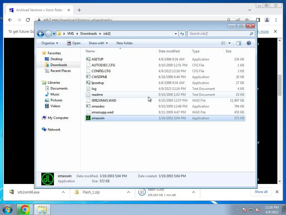286x215 pixels.
Task: Expand the Organize dropdown menu
Action: coord(50,43)
